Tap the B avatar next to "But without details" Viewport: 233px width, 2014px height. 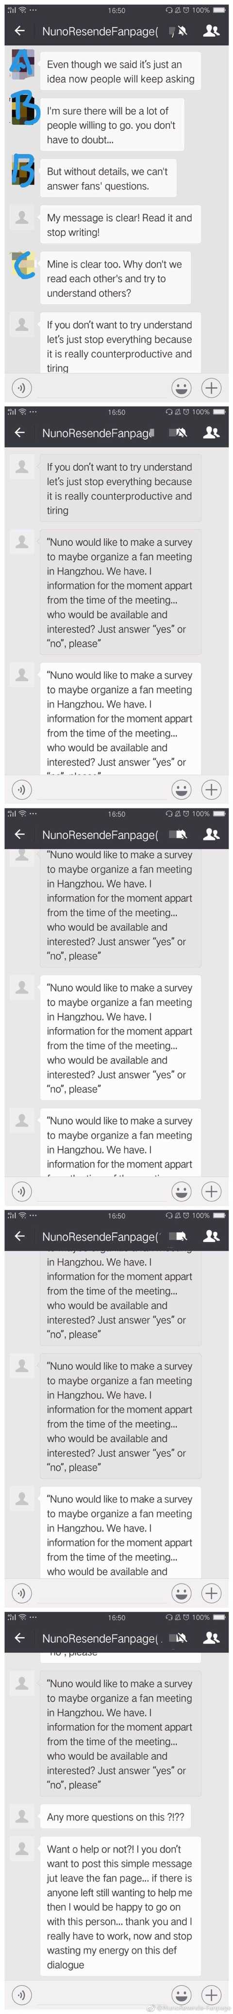pyautogui.click(x=22, y=170)
